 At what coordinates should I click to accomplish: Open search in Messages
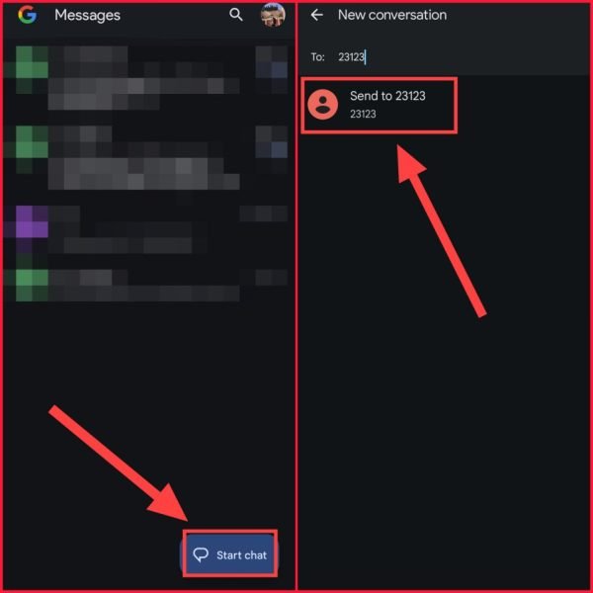pyautogui.click(x=236, y=15)
